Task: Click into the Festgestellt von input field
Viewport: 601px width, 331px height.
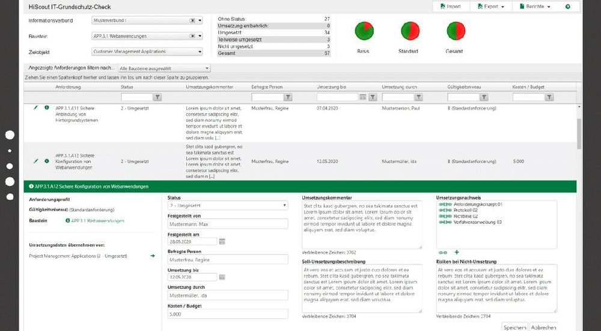Action: 228,224
